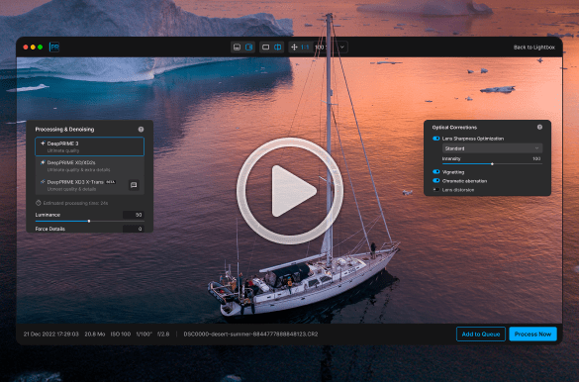Open help for Processing & Denoising panel
Screen dimensions: 579x382
[142, 130]
